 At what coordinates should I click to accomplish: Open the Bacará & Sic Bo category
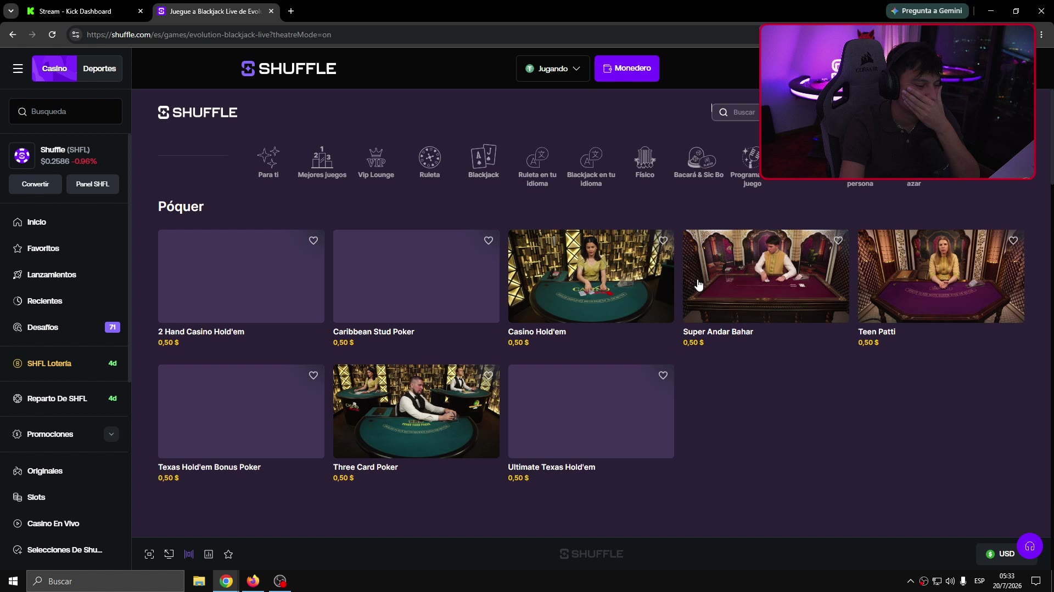click(699, 162)
